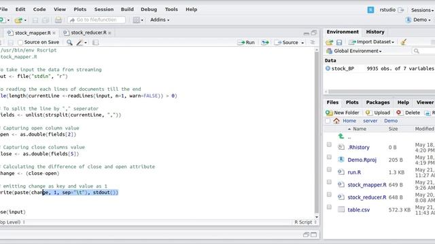Image resolution: width=435 pixels, height=244 pixels.
Task: Tick the run.R file checkbox
Action: [329, 169]
